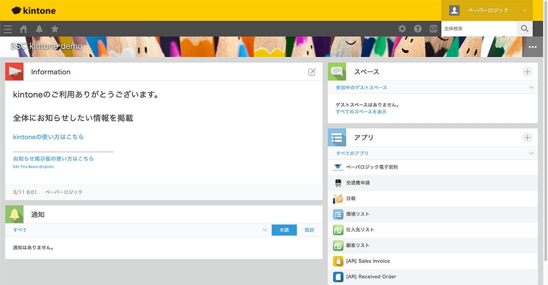Collapse the すべてのアプリ list
This screenshot has height=285, width=548.
[x=531, y=153]
